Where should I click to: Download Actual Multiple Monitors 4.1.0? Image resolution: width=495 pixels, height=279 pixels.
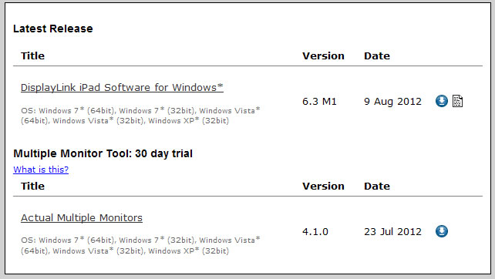click(x=441, y=231)
